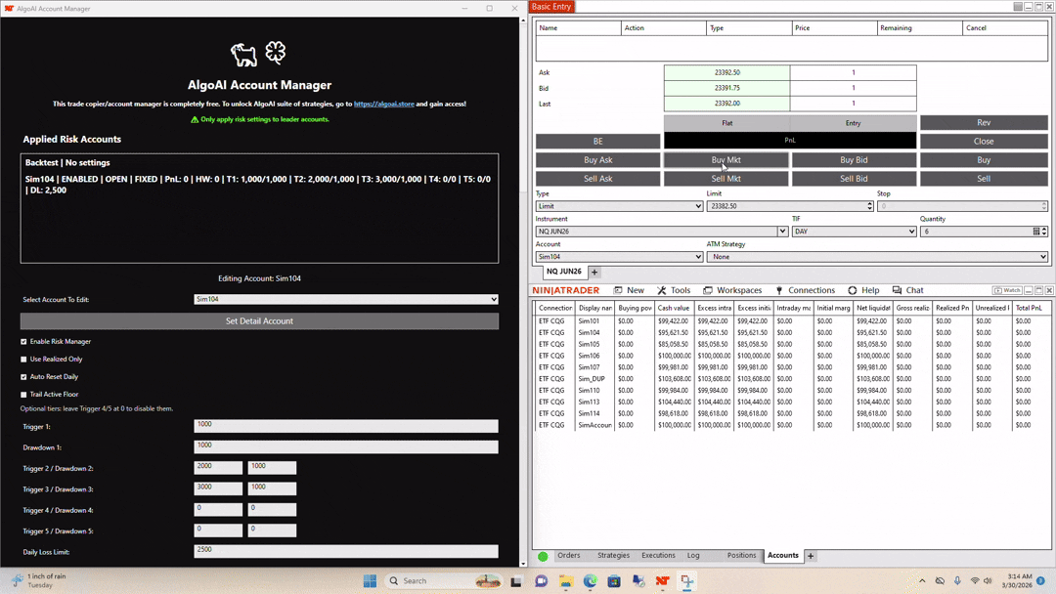This screenshot has height=594, width=1056.
Task: Open the algoai.store link
Action: pos(384,105)
